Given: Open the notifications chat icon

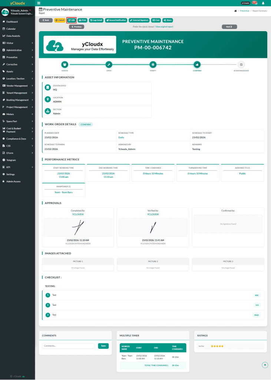Looking at the screenshot, I should click(x=254, y=3).
